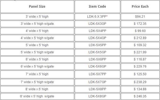Click the $ 125.50 price cell
The height and width of the screenshot is (100, 160).
pos(140,74)
